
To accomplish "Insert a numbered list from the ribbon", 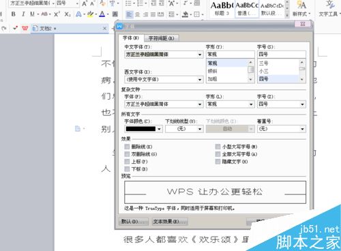I will click(140, 3).
